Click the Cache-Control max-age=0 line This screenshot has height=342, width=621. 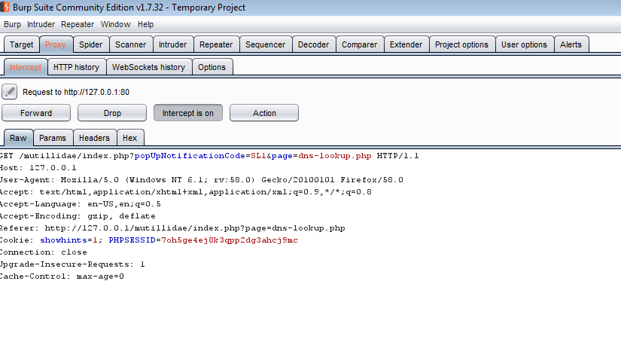(x=62, y=276)
